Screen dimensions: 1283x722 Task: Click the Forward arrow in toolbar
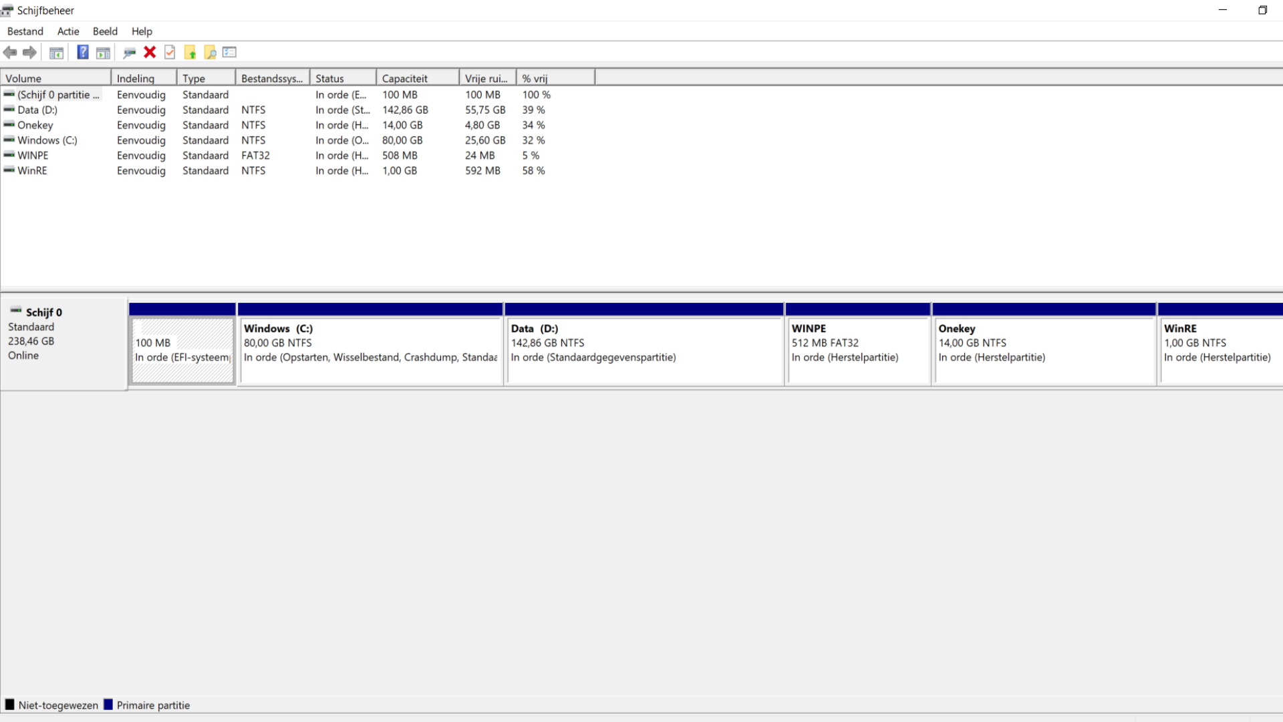click(x=29, y=52)
